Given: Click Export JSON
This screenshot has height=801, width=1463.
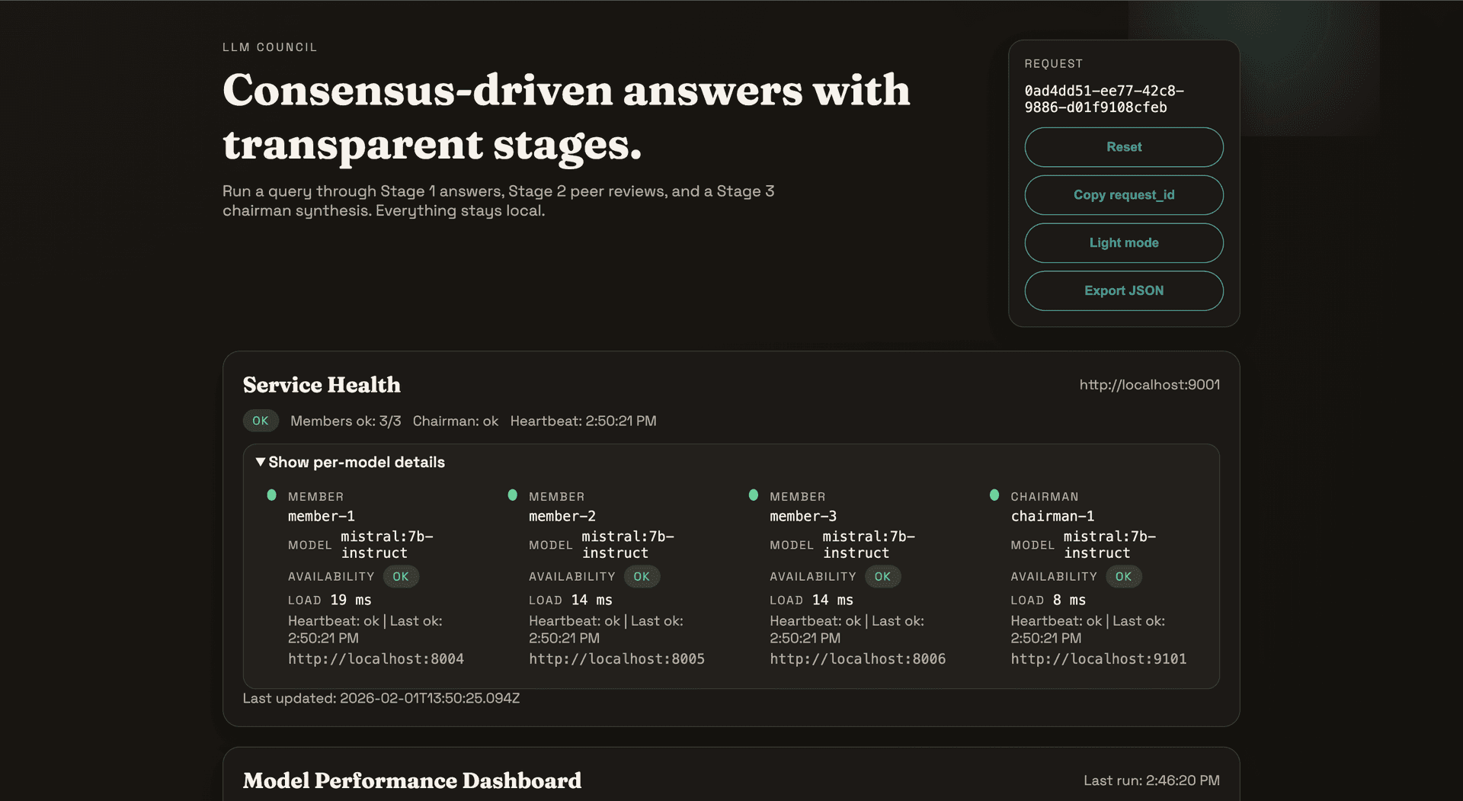Looking at the screenshot, I should [1123, 290].
